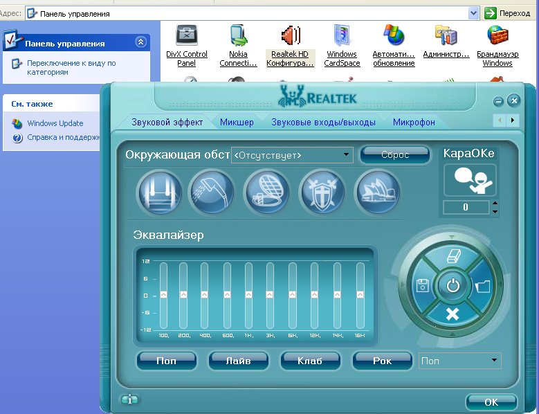Viewport: 539px width, 414px height.
Task: Open DivX Control Panel icon
Action: coord(187,35)
